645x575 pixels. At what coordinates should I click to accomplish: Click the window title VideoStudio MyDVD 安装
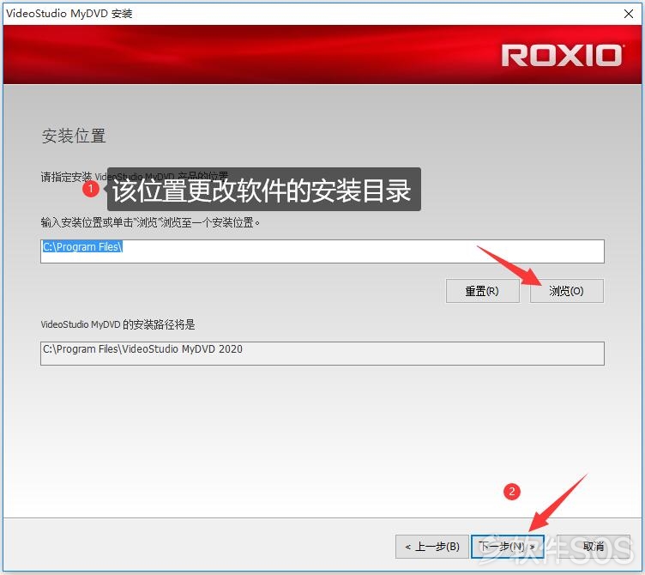tap(69, 14)
